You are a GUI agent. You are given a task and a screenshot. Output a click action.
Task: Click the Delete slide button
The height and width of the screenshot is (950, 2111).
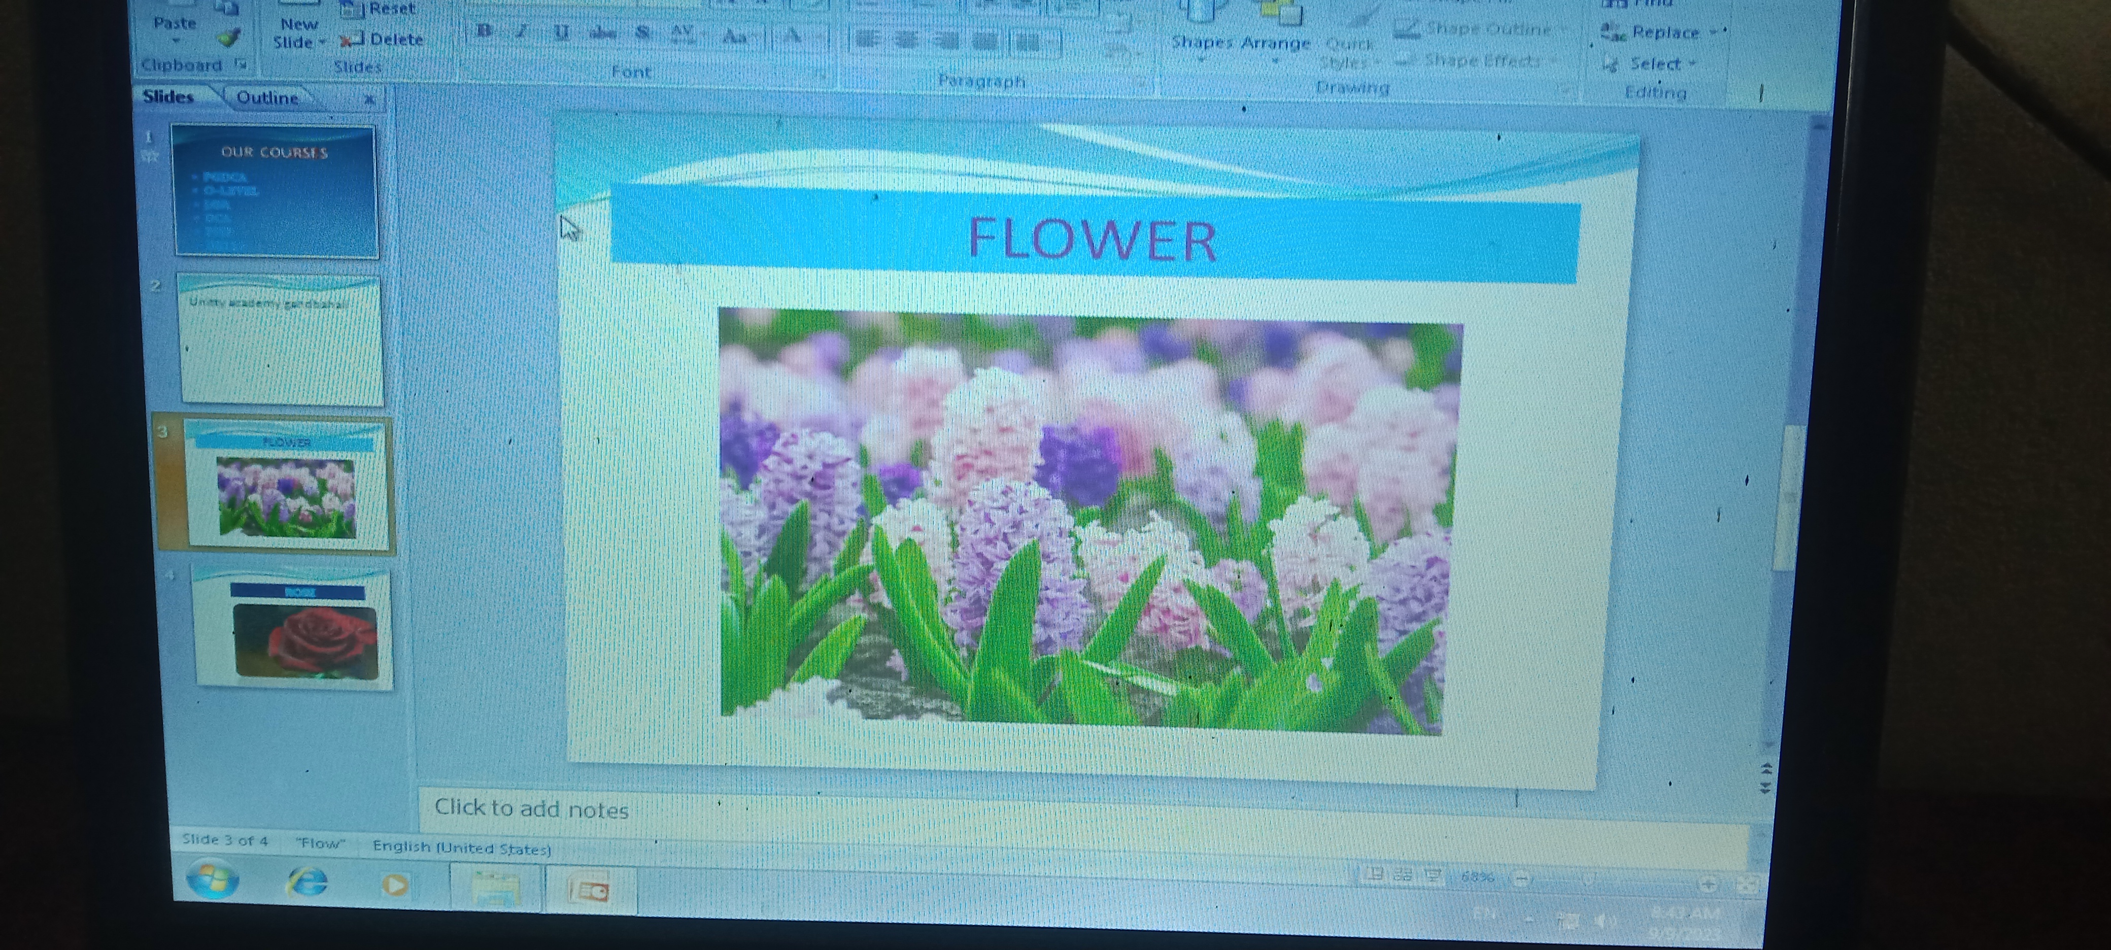(x=384, y=40)
